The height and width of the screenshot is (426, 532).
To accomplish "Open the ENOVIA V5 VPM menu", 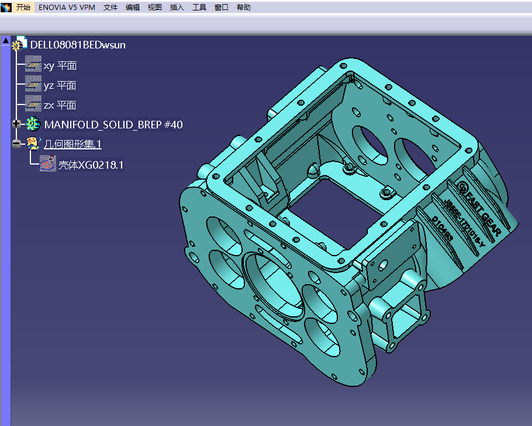I will [x=67, y=8].
